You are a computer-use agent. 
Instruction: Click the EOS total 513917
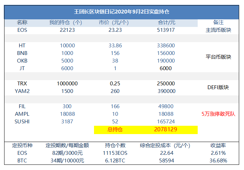click(166, 30)
